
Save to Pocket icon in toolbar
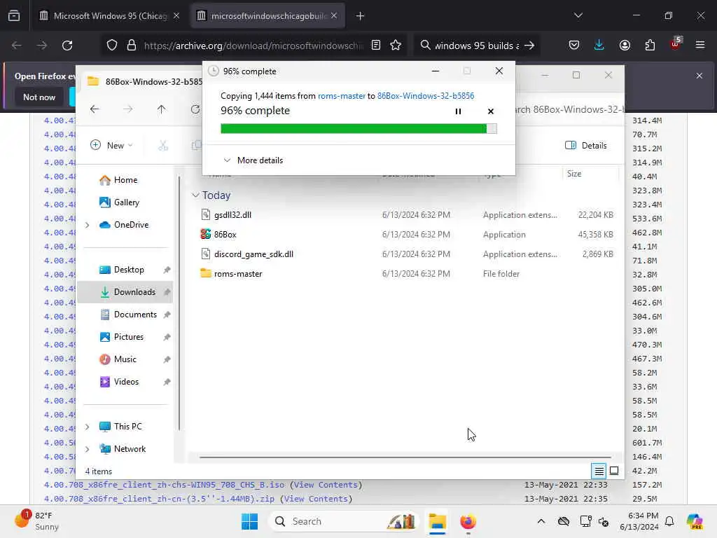(574, 46)
